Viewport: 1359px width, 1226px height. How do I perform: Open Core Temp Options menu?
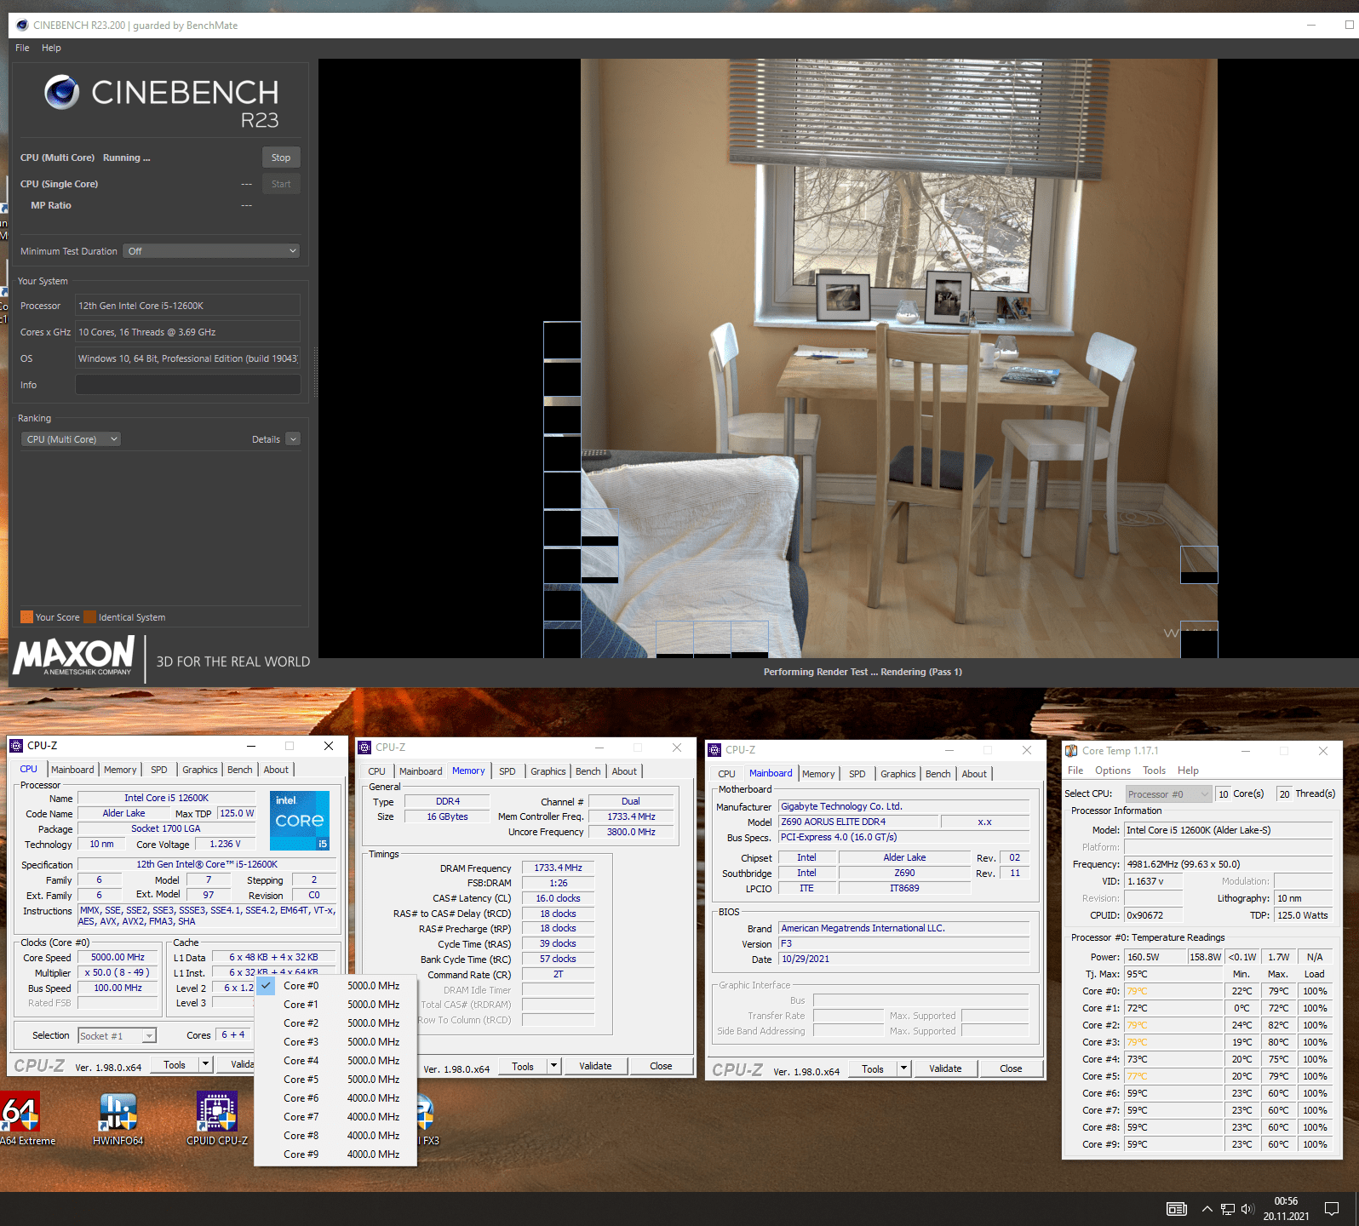pyautogui.click(x=1113, y=771)
